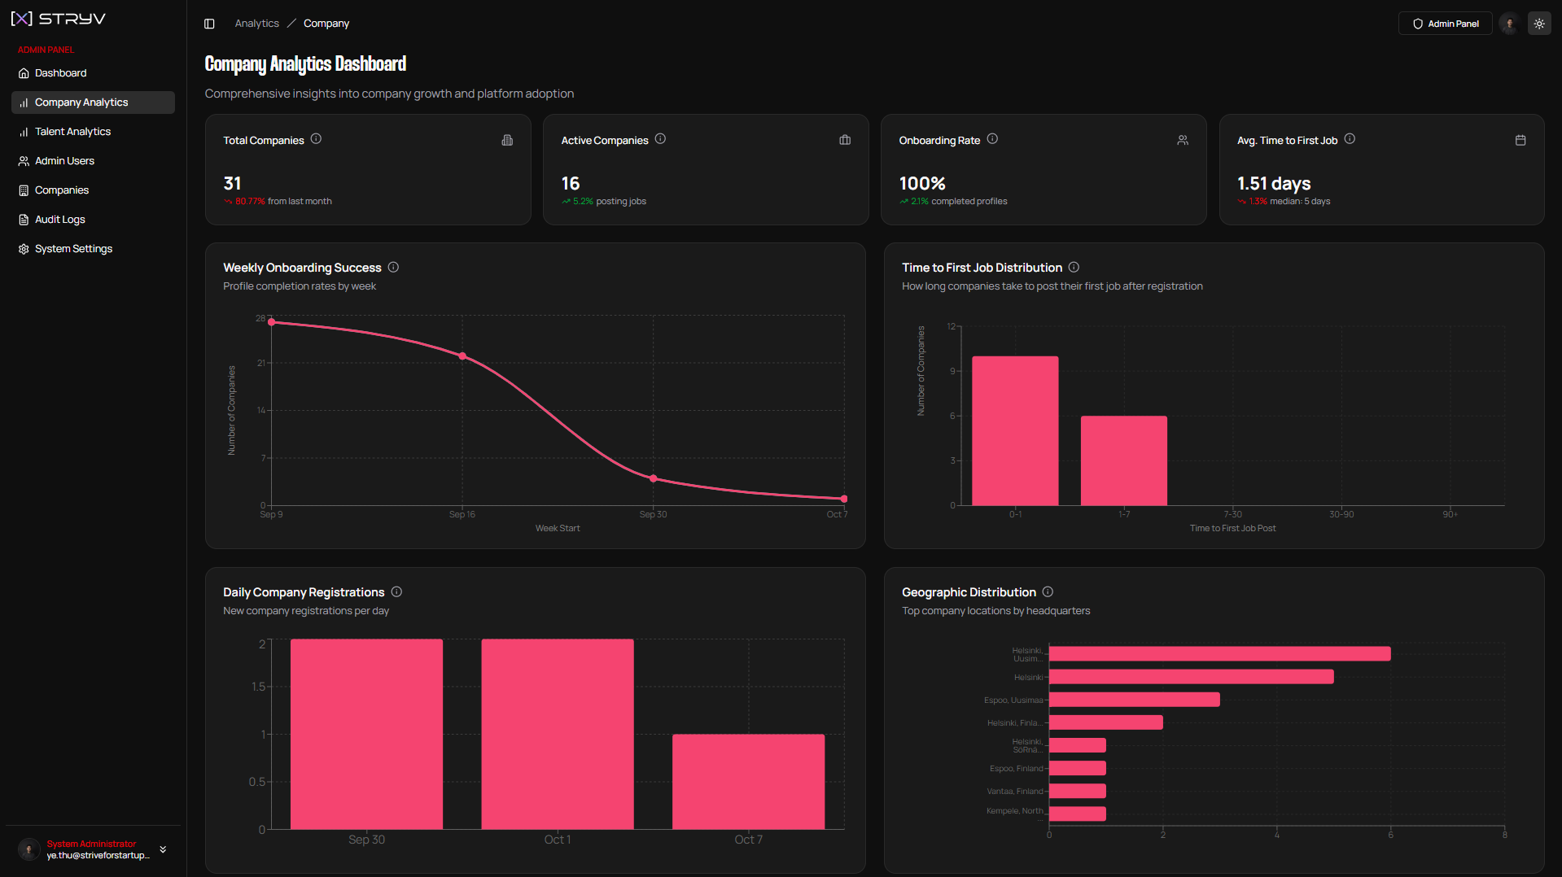
Task: Click the building icon on Total Companies card
Action: pyautogui.click(x=507, y=140)
